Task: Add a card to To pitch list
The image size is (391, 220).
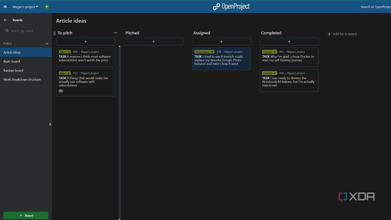Action: coord(86,41)
